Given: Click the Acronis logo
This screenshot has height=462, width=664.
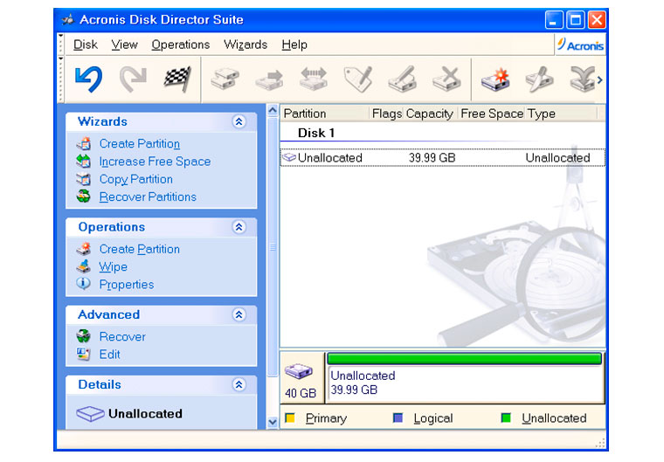Looking at the screenshot, I should (580, 45).
